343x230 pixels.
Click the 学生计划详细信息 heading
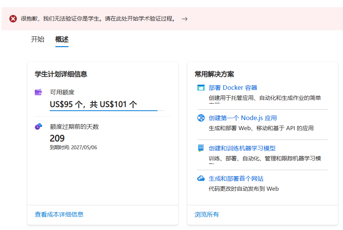(x=61, y=74)
